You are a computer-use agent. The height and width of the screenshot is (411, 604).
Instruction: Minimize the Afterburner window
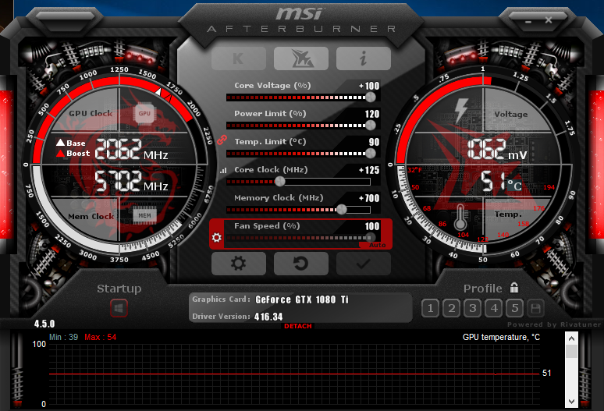[528, 22]
